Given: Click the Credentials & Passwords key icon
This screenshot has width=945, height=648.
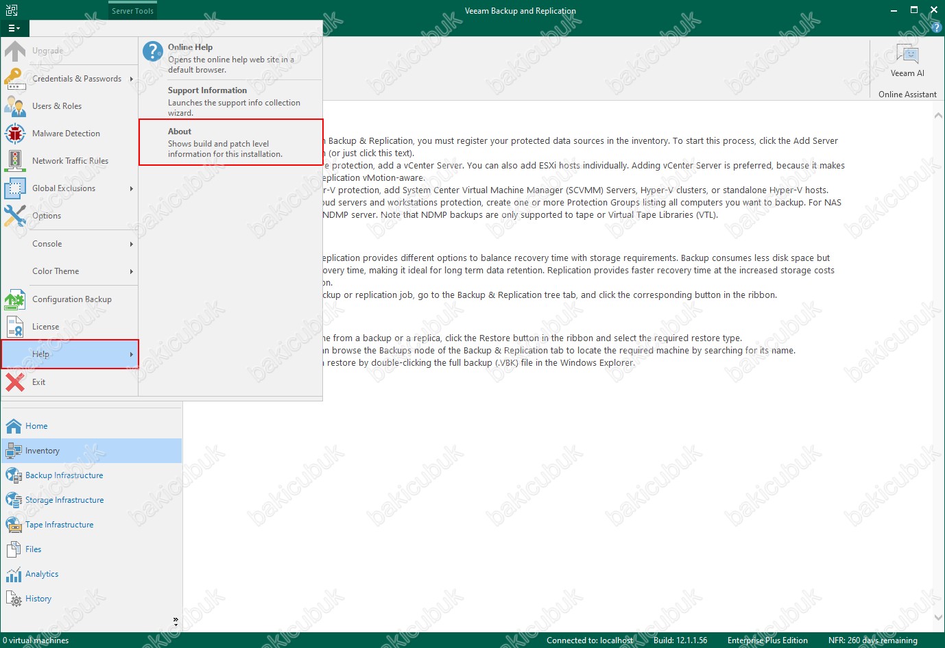Looking at the screenshot, I should 15,79.
